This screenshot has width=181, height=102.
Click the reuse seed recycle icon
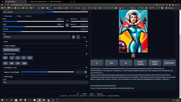78,37
